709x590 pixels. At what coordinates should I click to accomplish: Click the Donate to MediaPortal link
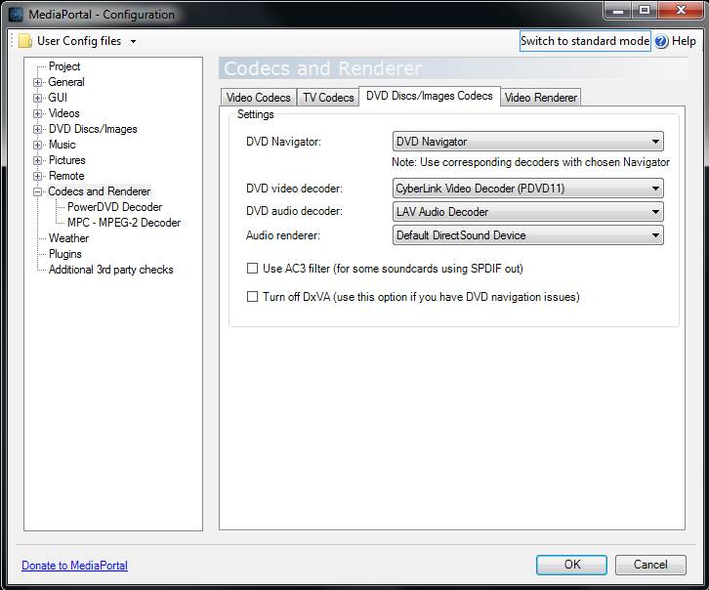[74, 566]
